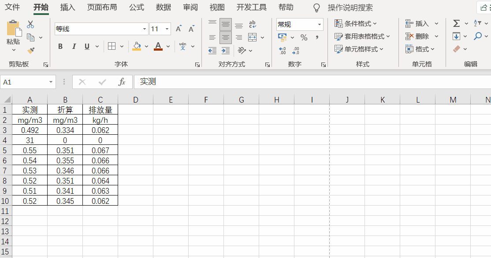This screenshot has width=491, height=258.
Task: Switch to 视图 tab
Action: point(217,7)
